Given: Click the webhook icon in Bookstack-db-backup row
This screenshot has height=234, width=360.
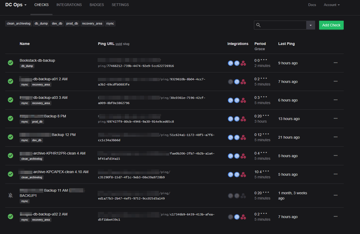Looking at the screenshot, I should [243, 63].
